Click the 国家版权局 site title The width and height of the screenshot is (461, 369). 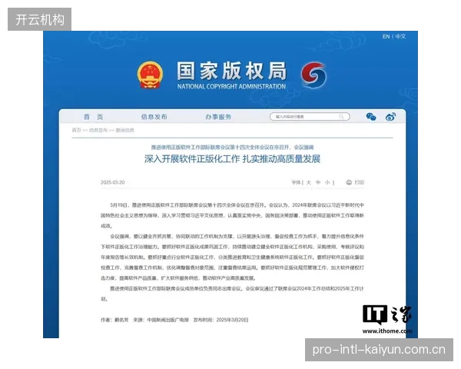point(232,71)
